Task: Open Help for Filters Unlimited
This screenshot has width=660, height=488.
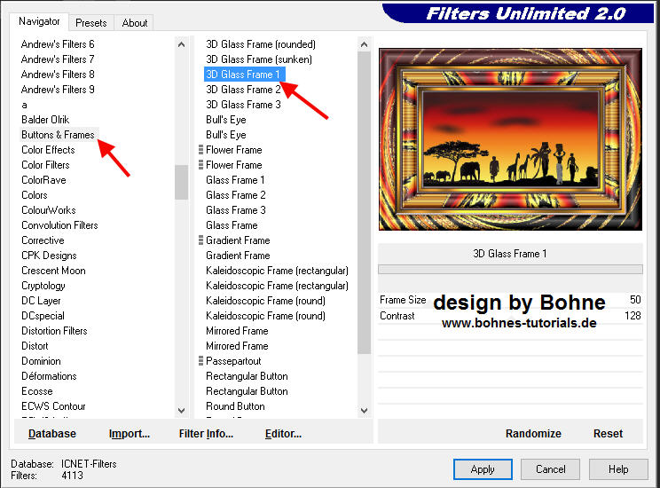Action: coord(618,469)
